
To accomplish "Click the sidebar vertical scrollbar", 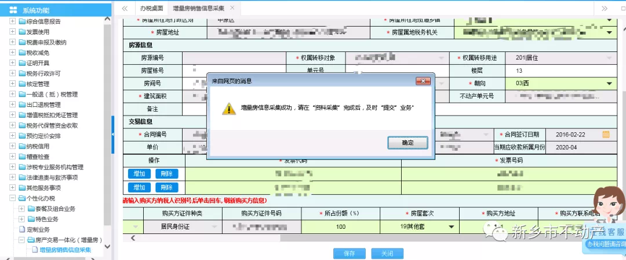I will click(x=107, y=124).
